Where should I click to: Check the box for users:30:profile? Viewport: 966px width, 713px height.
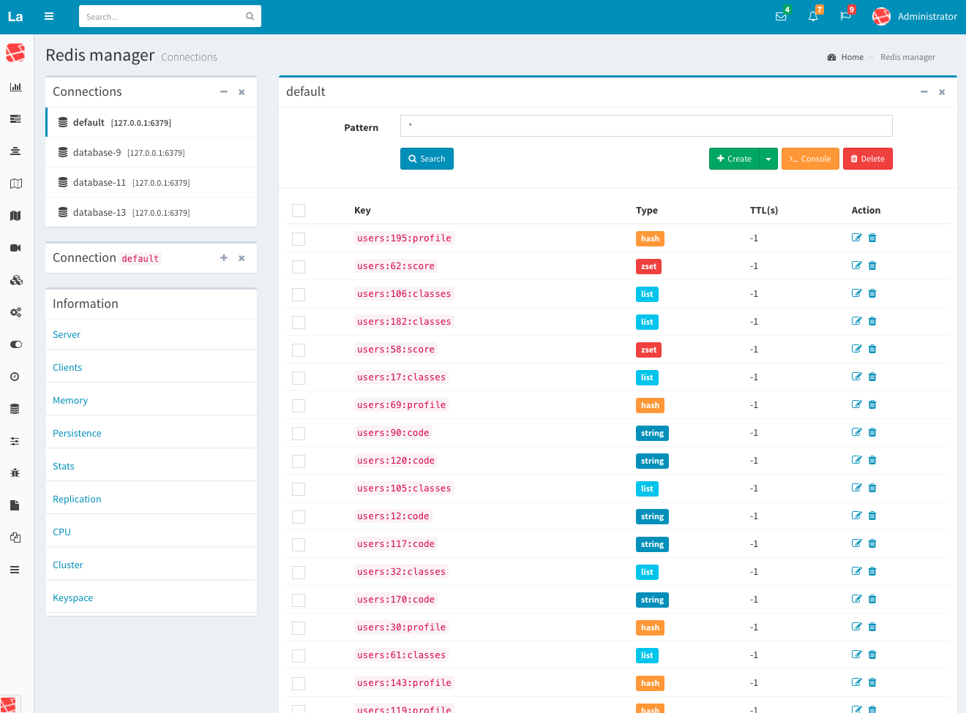pyautogui.click(x=299, y=628)
